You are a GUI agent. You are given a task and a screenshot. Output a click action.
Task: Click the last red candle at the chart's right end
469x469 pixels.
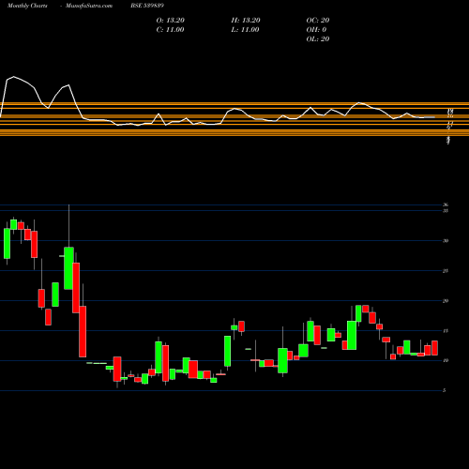[x=434, y=348]
